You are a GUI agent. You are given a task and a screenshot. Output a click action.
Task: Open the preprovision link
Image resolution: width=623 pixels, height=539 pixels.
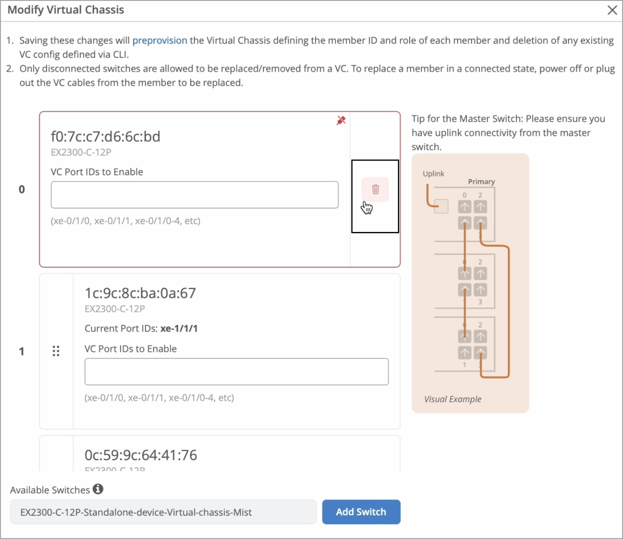tap(160, 40)
